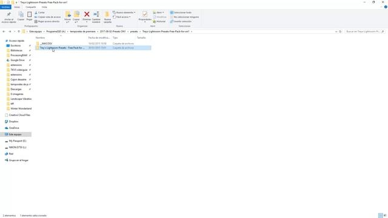
Task: Switch to large icons view in status bar
Action: (x=385, y=216)
